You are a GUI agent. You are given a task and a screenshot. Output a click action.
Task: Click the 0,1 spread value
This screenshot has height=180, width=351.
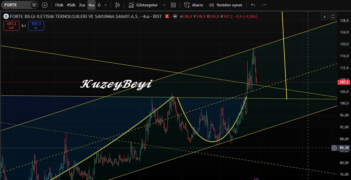click(24, 26)
